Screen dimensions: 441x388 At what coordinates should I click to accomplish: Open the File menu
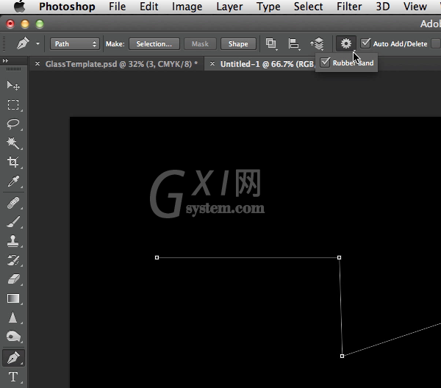(118, 7)
